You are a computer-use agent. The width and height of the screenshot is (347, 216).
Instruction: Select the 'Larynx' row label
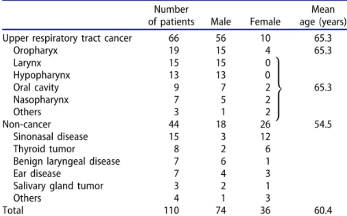[27, 63]
